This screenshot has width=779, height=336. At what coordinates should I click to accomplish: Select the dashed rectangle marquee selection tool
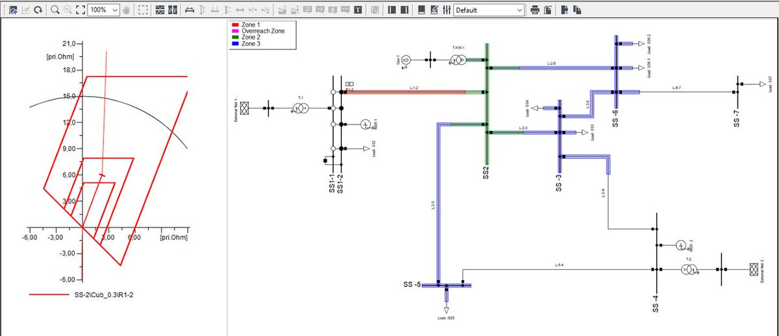coord(143,10)
